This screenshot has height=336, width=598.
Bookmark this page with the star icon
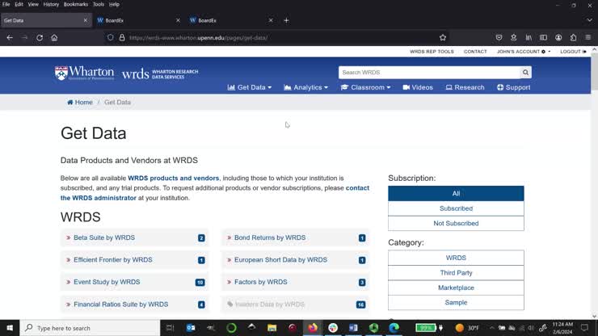[x=442, y=38]
